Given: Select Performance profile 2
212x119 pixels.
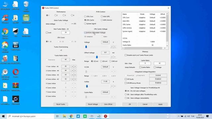Looking at the screenshot, I should tap(55, 16).
